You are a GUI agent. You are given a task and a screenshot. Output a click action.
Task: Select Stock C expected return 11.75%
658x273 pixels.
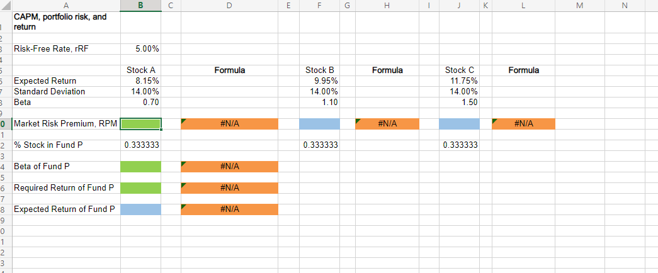pyautogui.click(x=459, y=81)
